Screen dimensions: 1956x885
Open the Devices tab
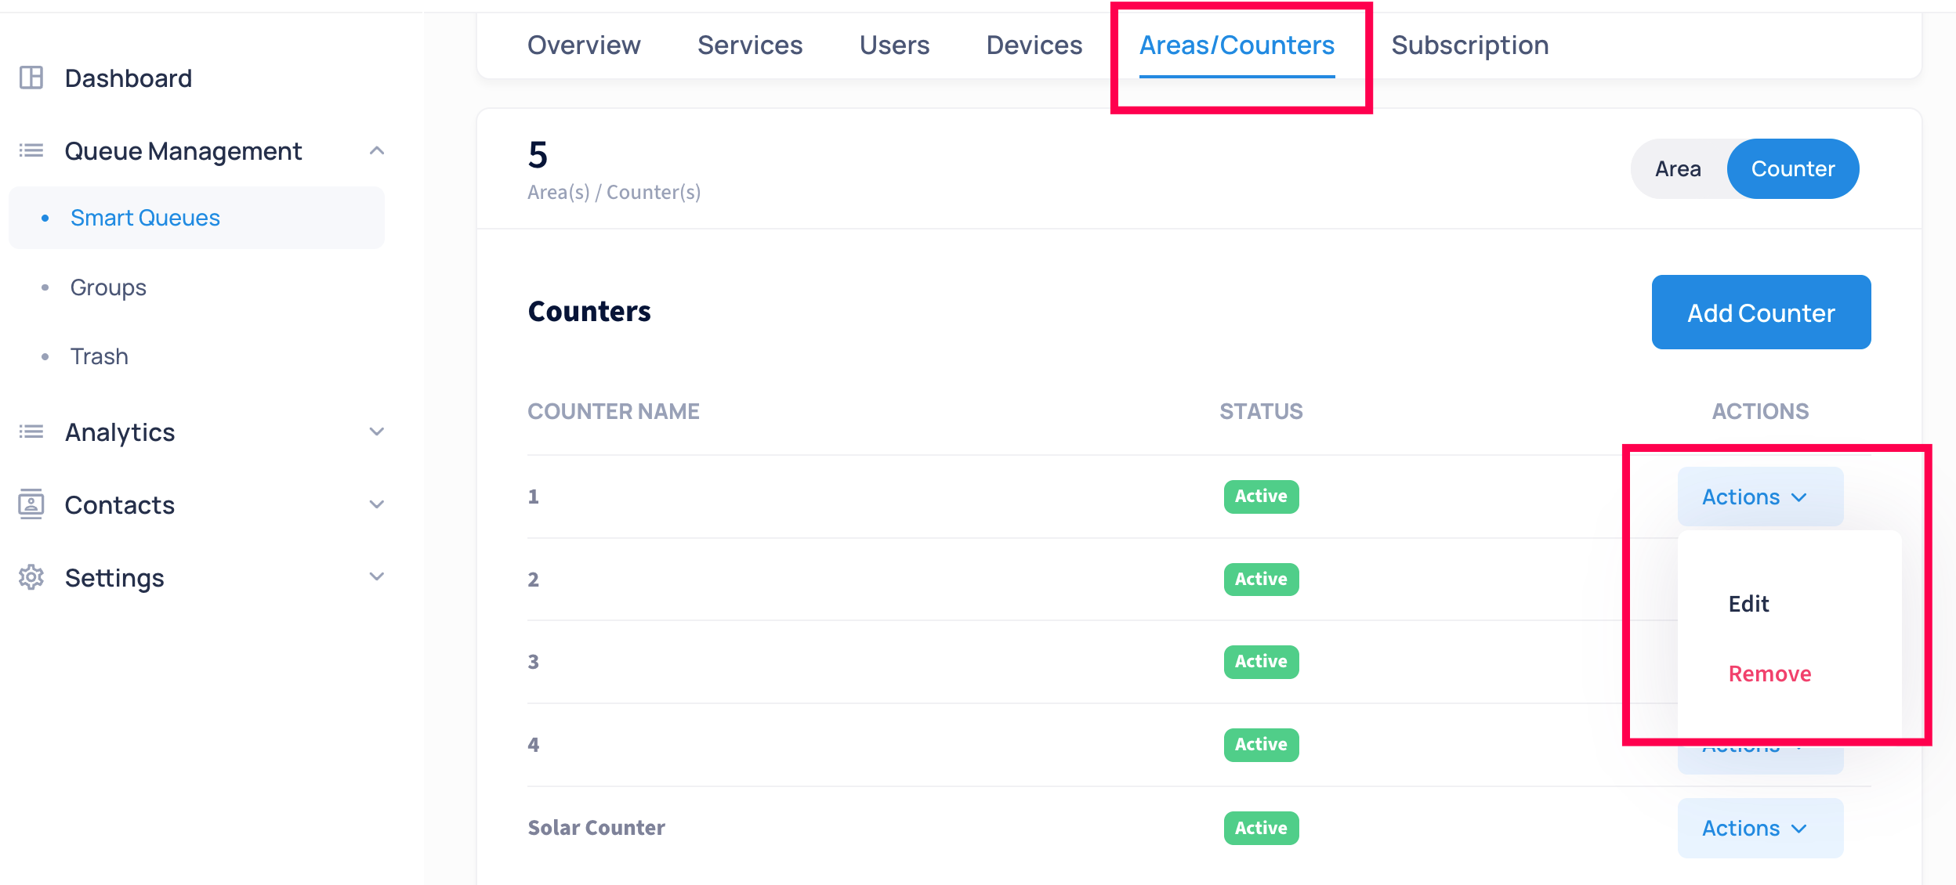click(1034, 45)
